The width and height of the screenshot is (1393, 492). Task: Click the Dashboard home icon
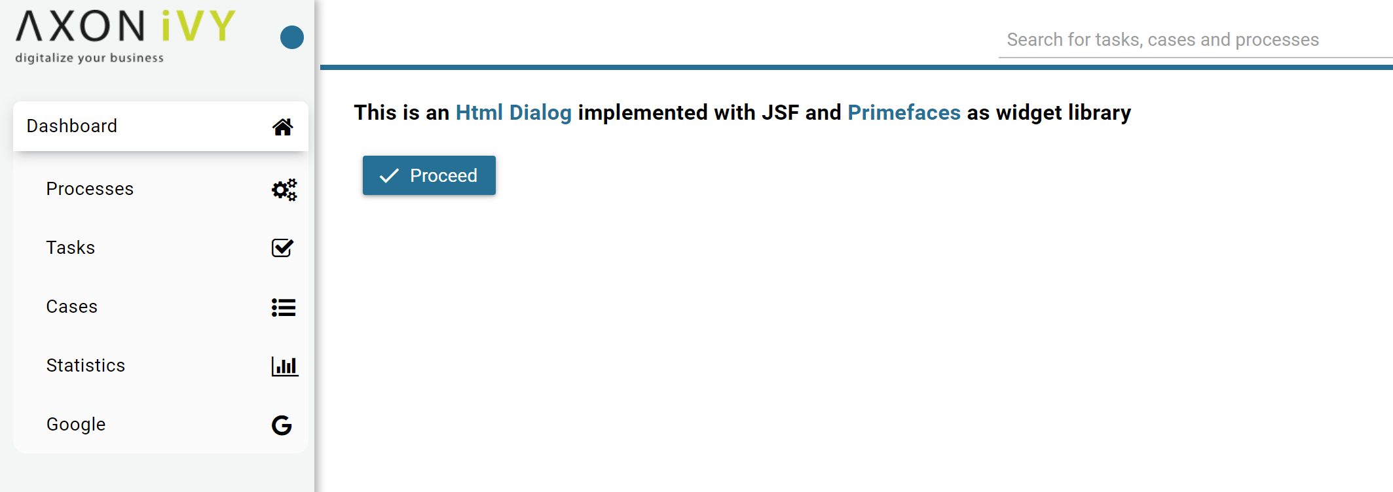282,127
